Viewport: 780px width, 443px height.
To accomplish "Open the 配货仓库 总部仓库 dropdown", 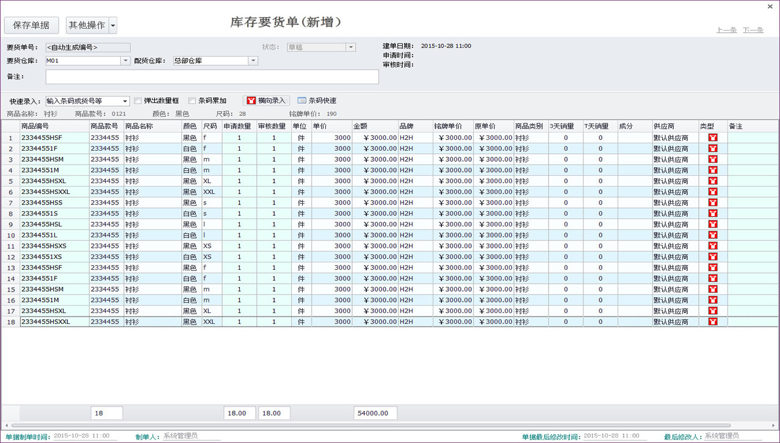I will click(253, 61).
